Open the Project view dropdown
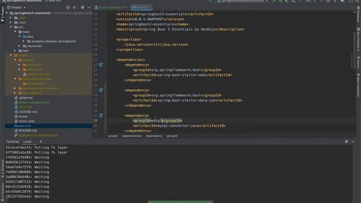 tap(16, 7)
